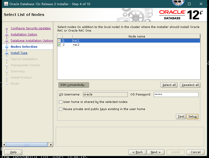Select the Nodes Selection step
This screenshot has width=209, height=158.
click(x=24, y=47)
